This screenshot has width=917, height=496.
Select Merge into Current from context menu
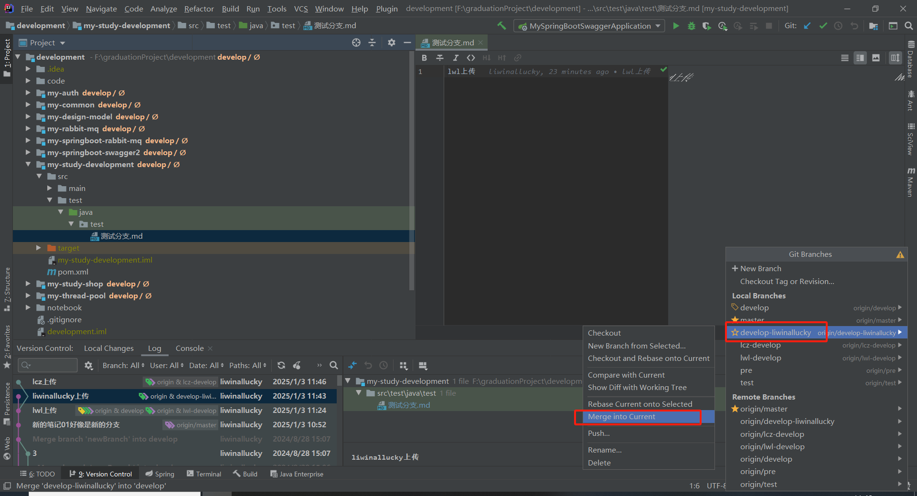pyautogui.click(x=649, y=417)
